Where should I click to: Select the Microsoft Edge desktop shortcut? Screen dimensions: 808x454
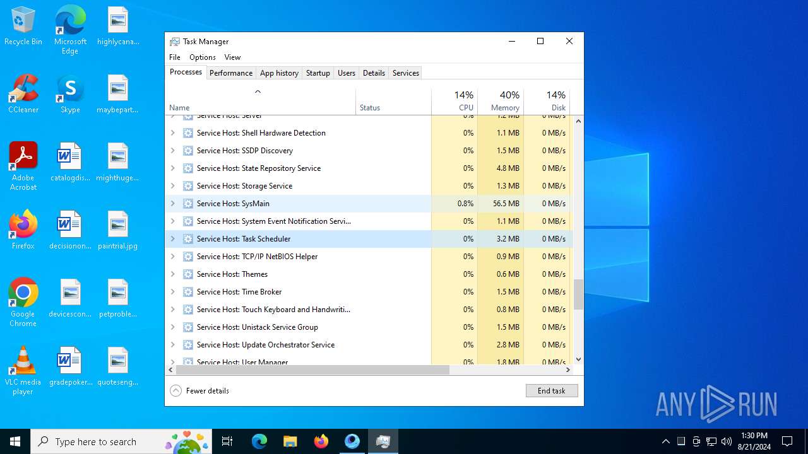pos(70,30)
